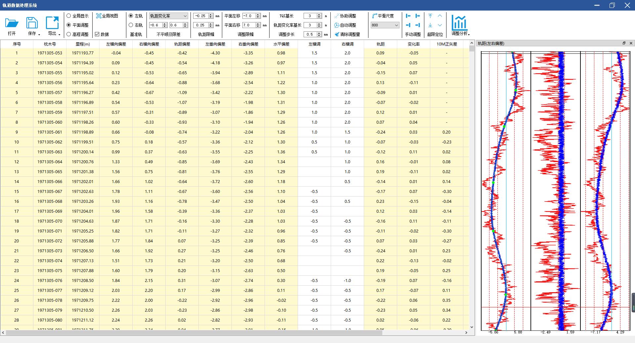
Task: Close the 轨距(左右偏差) chart panel
Action: pos(631,43)
